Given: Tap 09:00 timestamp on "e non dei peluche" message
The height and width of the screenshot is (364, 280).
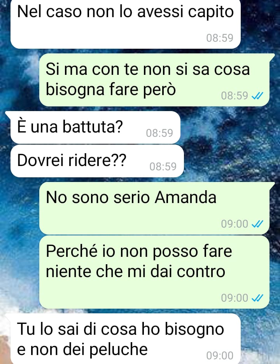Looking at the screenshot, I should tap(220, 355).
